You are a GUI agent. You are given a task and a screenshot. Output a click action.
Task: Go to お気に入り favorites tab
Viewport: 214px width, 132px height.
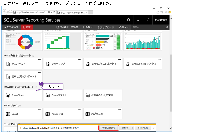11,27
